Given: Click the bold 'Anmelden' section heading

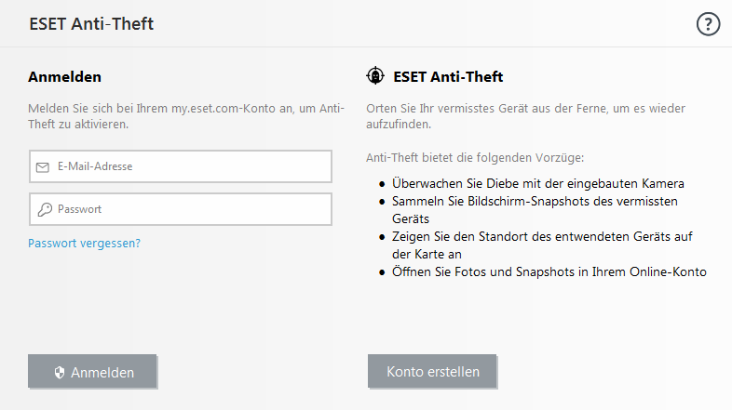Looking at the screenshot, I should click(64, 77).
